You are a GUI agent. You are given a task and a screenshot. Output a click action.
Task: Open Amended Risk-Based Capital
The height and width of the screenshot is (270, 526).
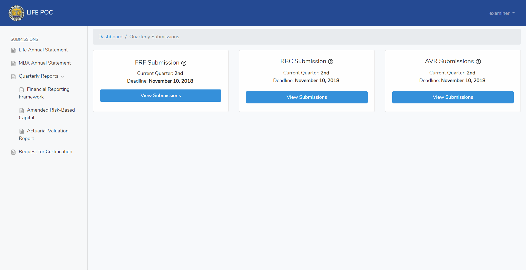pos(47,114)
